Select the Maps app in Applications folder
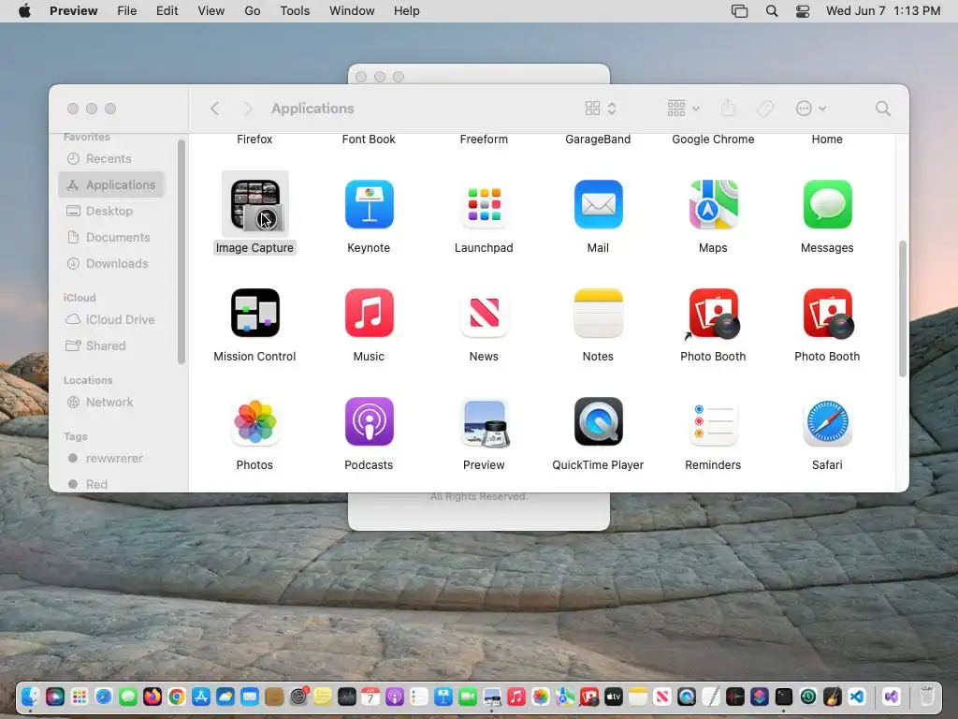This screenshot has width=958, height=719. 713,204
